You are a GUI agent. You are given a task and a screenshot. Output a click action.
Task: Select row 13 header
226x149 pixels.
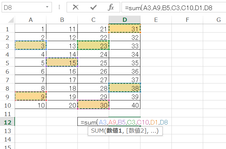click(8, 130)
